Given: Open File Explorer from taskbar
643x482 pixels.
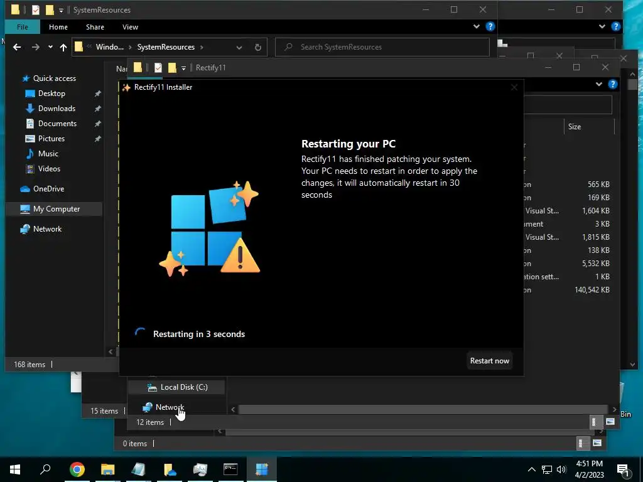Looking at the screenshot, I should point(107,469).
